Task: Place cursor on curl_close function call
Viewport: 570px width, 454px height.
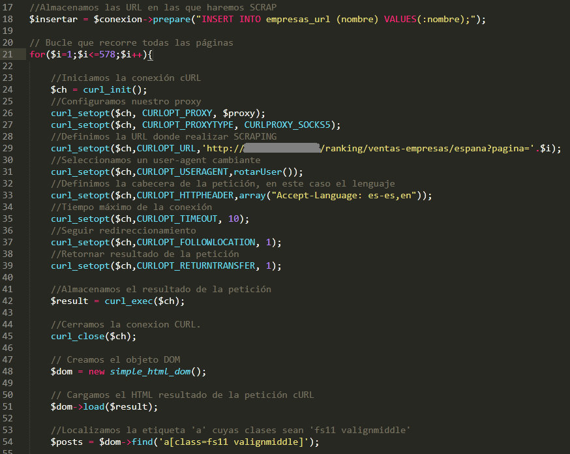Action: tap(78, 336)
